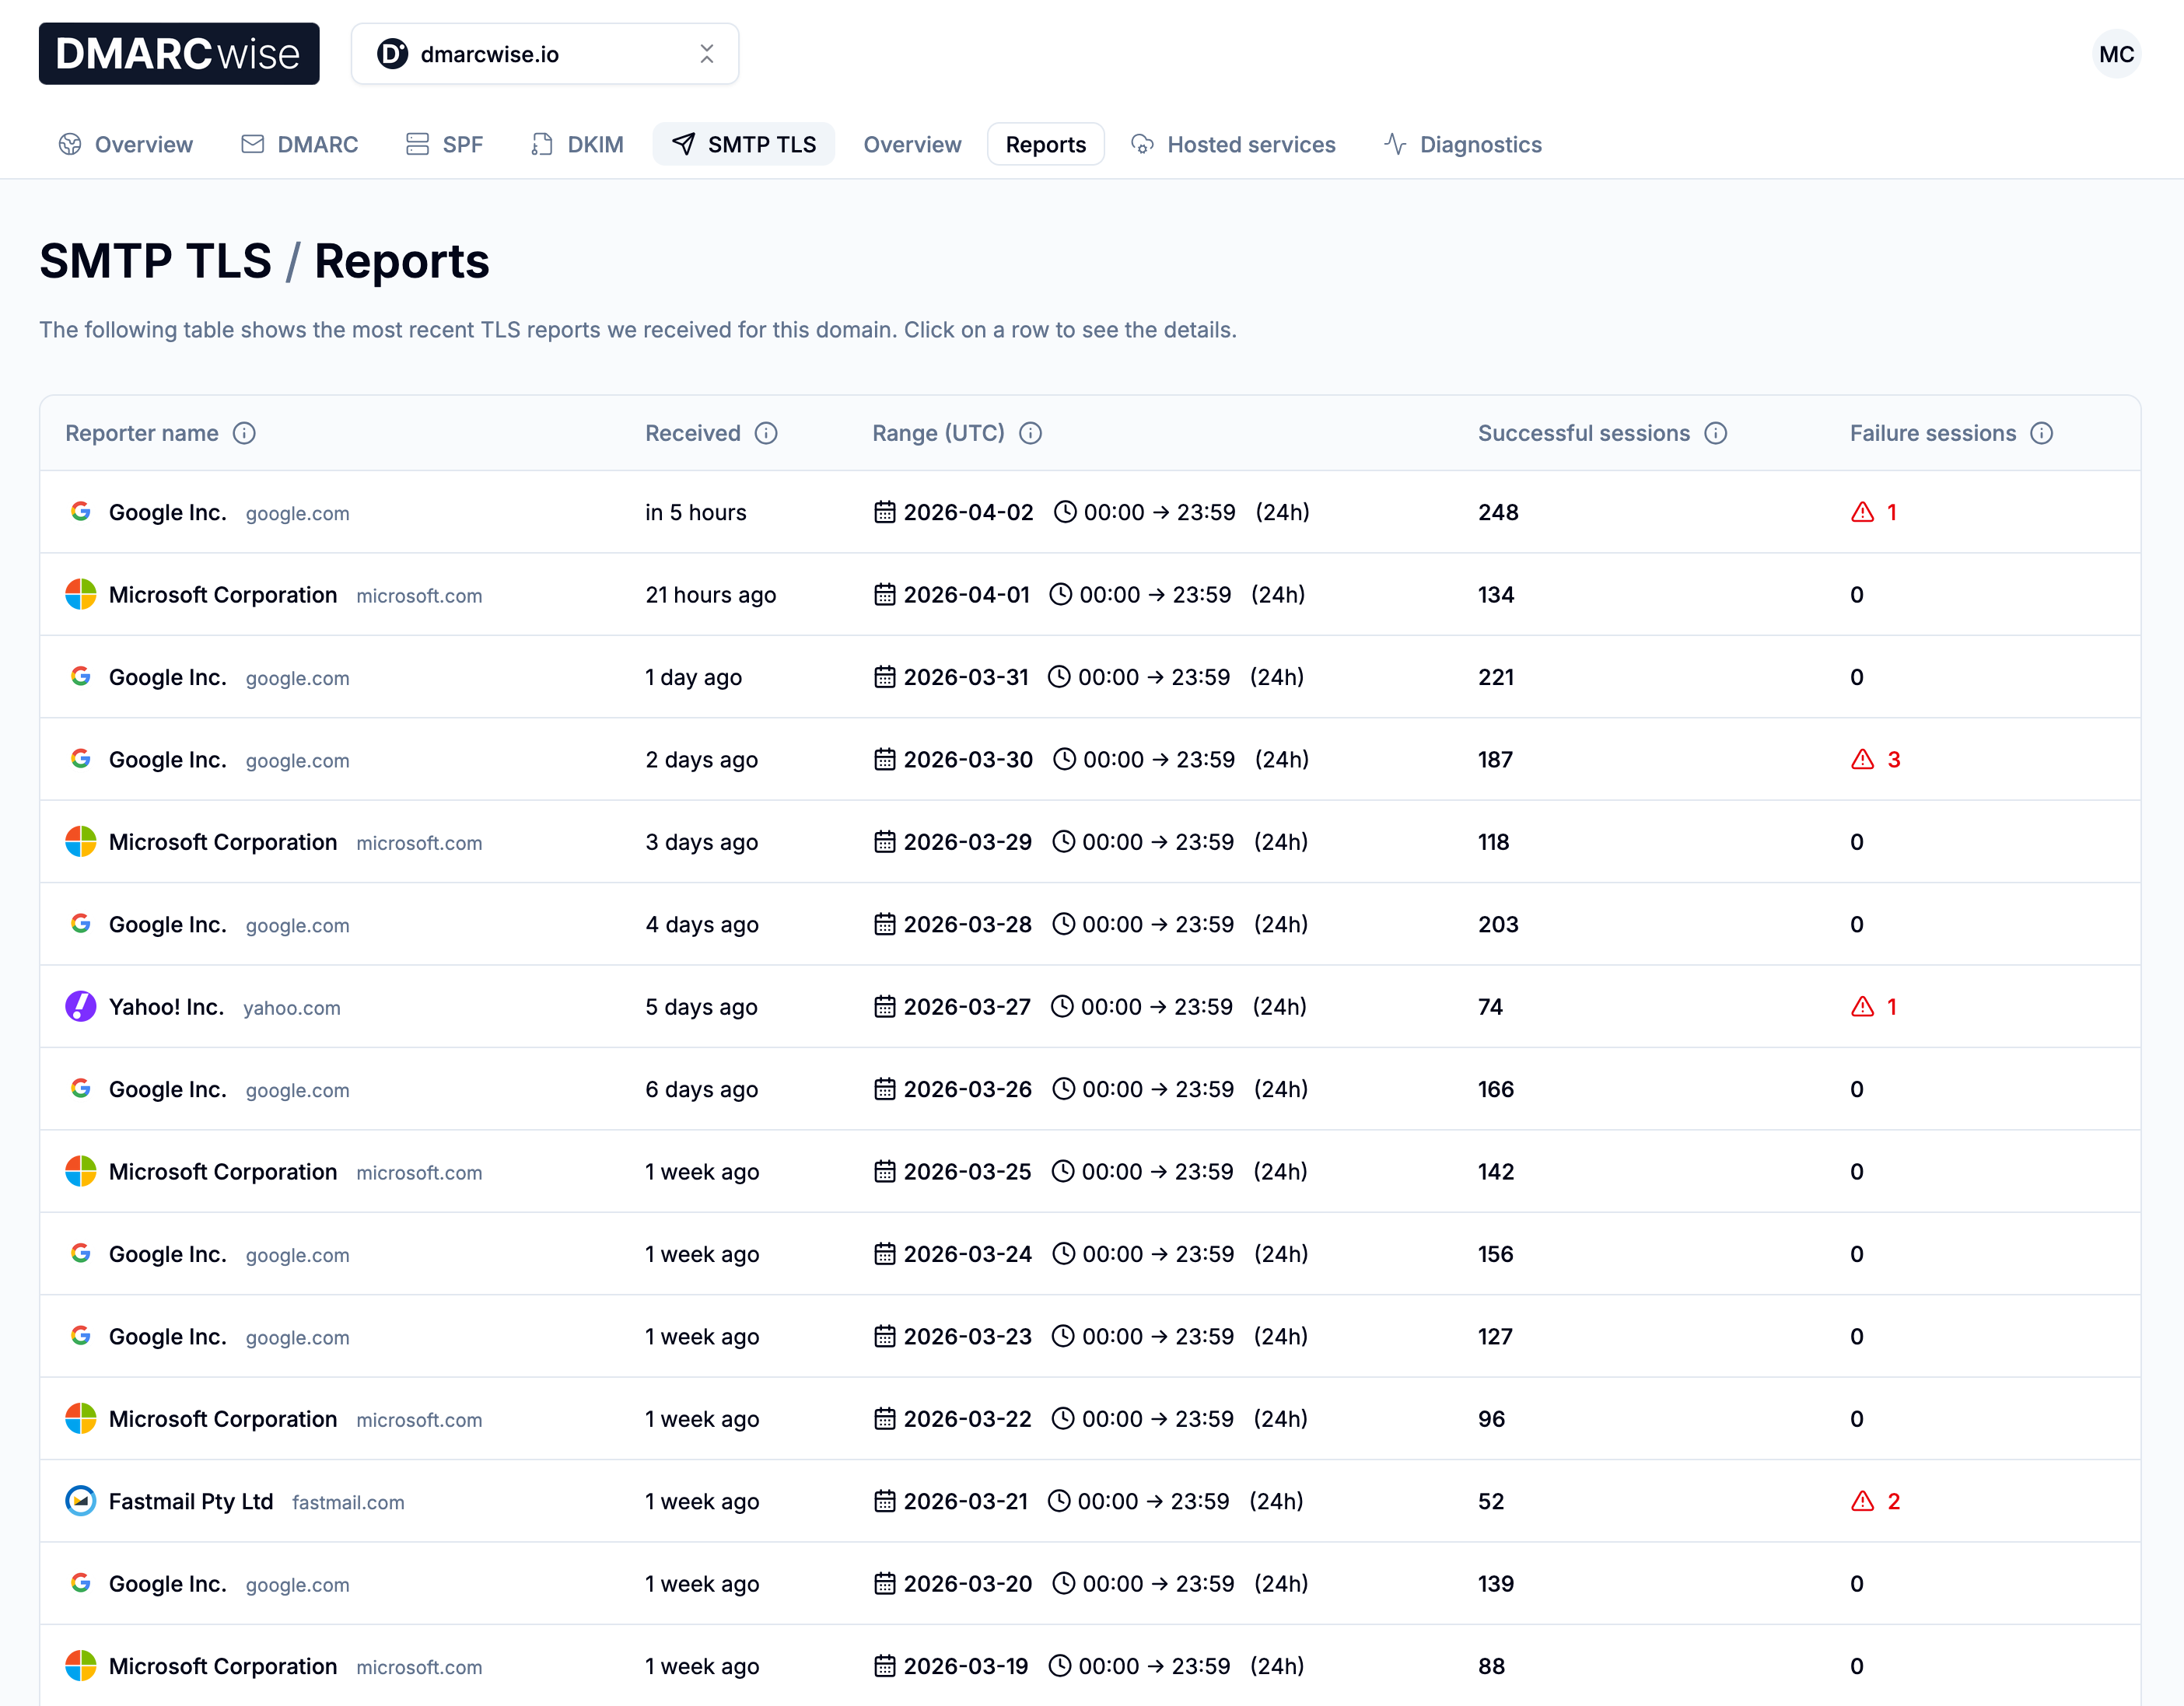Screen dimensions: 2184x1706
Task: Click the Successful sessions info icon
Action: click(1716, 434)
